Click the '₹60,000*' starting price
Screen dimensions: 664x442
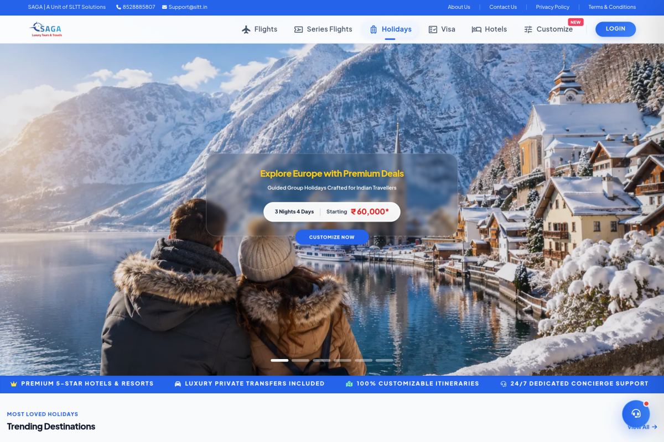click(370, 212)
